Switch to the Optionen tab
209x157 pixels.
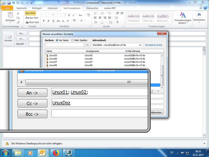coord(52,8)
